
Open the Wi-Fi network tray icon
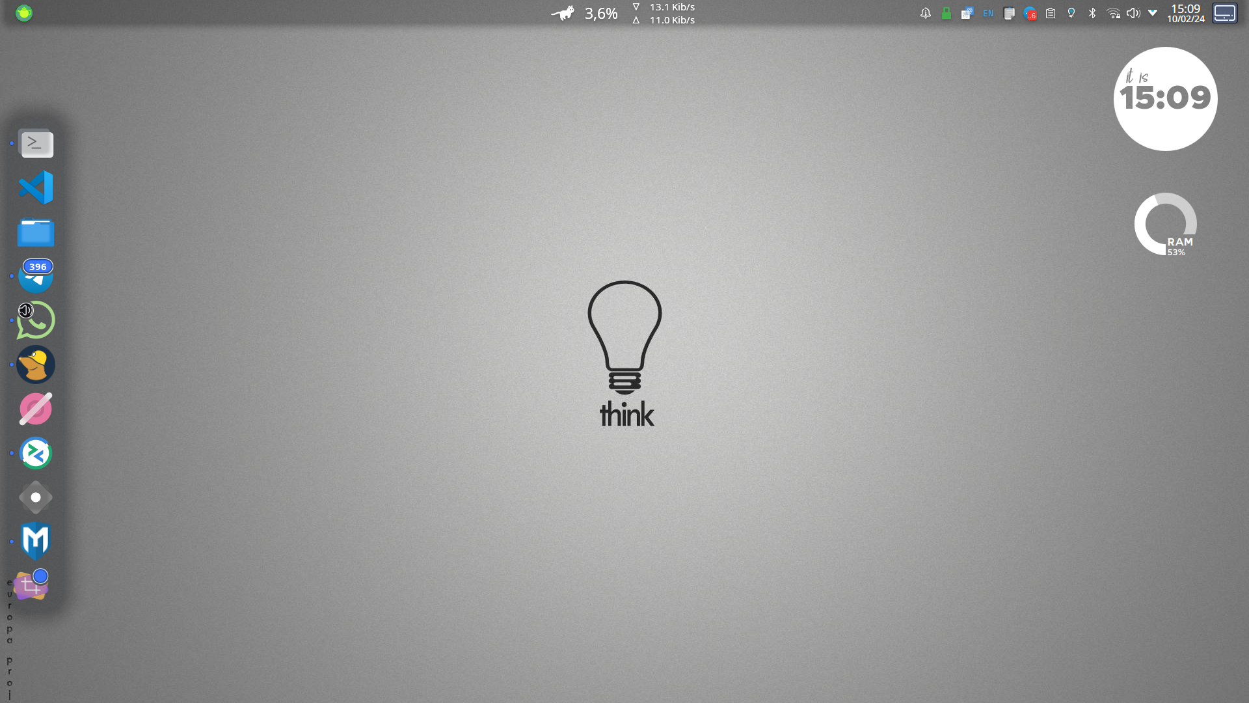(x=1113, y=13)
